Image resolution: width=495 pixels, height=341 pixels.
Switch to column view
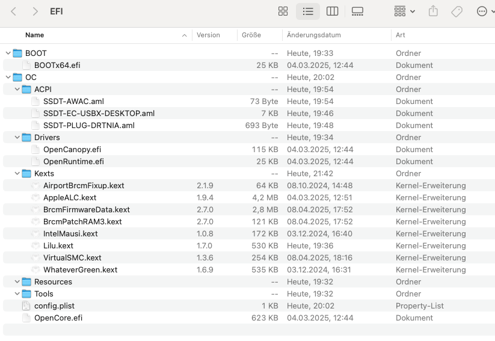(332, 11)
